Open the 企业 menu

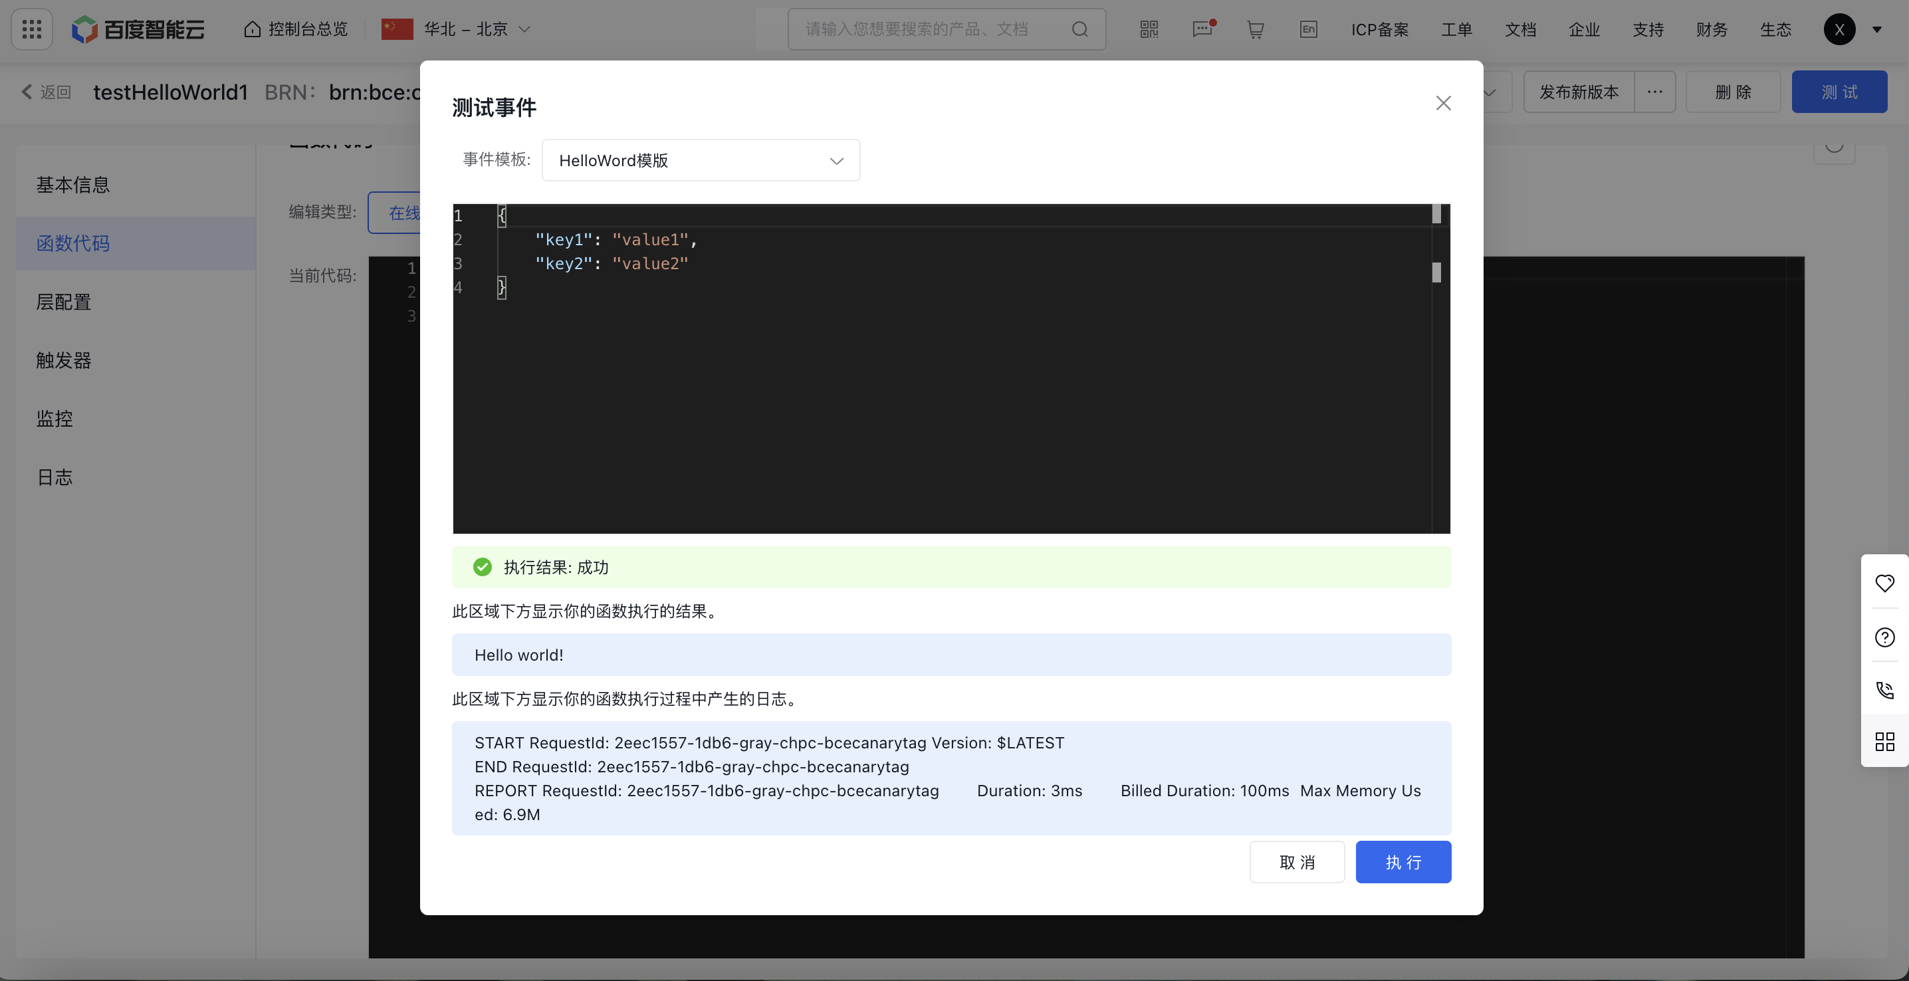[x=1584, y=29]
